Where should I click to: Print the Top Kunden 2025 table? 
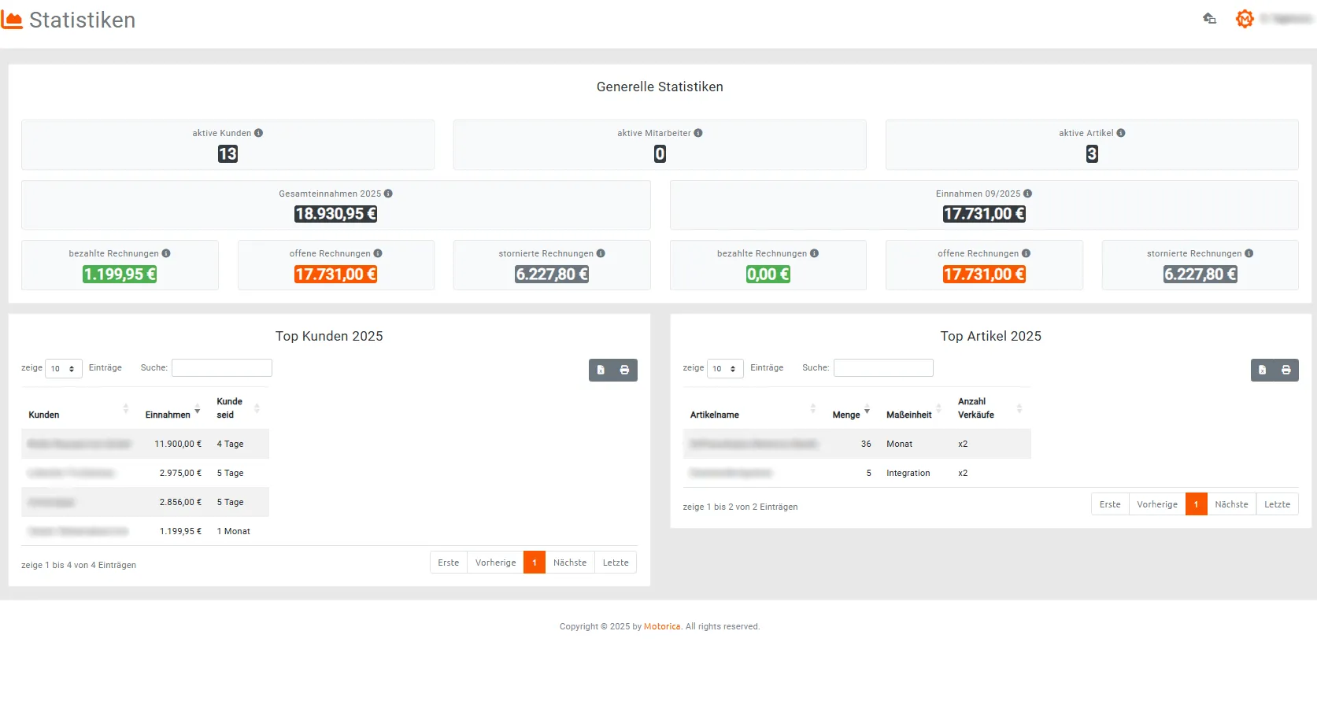tap(624, 370)
